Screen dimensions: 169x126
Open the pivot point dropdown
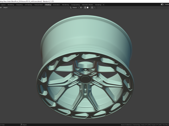(81, 8)
